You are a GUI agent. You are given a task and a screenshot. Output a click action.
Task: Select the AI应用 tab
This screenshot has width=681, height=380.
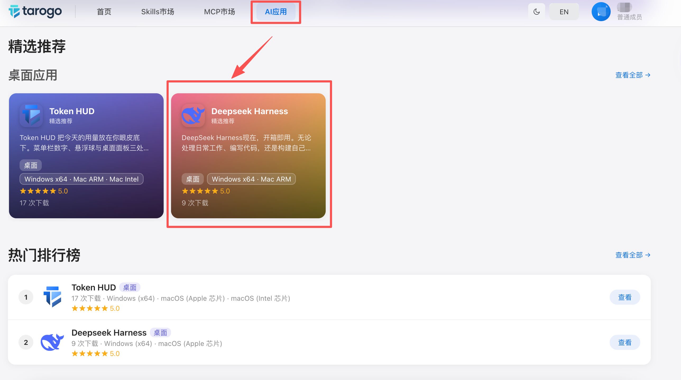tap(276, 12)
